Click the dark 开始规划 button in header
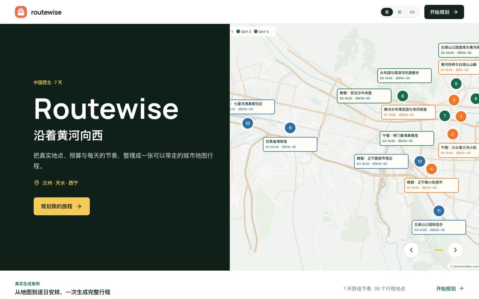479x299 pixels. pyautogui.click(x=444, y=12)
